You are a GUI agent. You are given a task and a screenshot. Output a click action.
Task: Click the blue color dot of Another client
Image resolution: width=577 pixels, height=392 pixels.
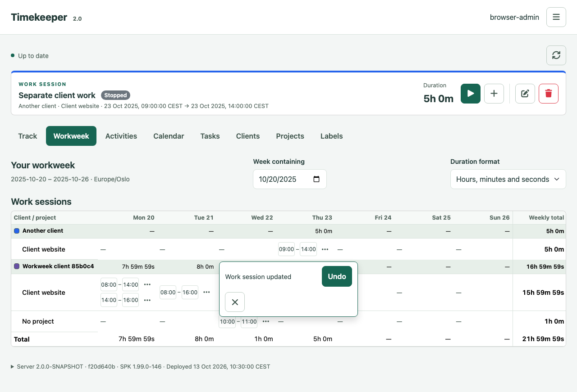tap(17, 231)
